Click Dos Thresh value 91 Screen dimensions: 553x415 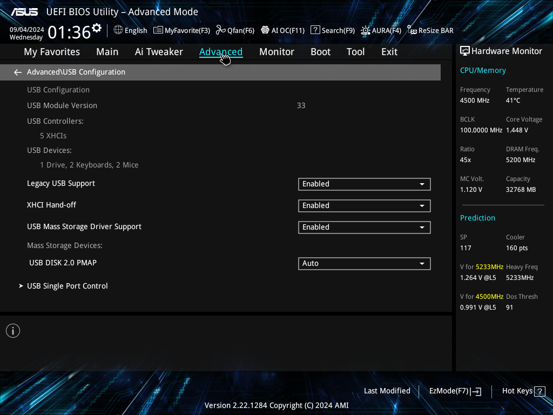[x=509, y=307]
